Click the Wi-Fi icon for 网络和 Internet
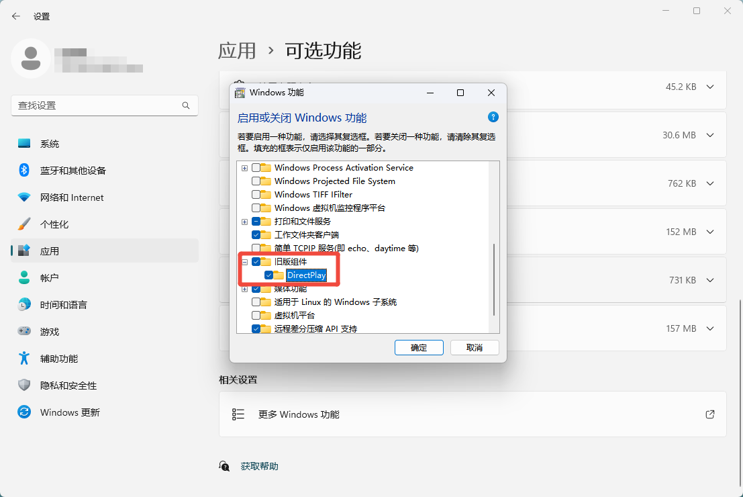This screenshot has height=497, width=743. pos(24,197)
